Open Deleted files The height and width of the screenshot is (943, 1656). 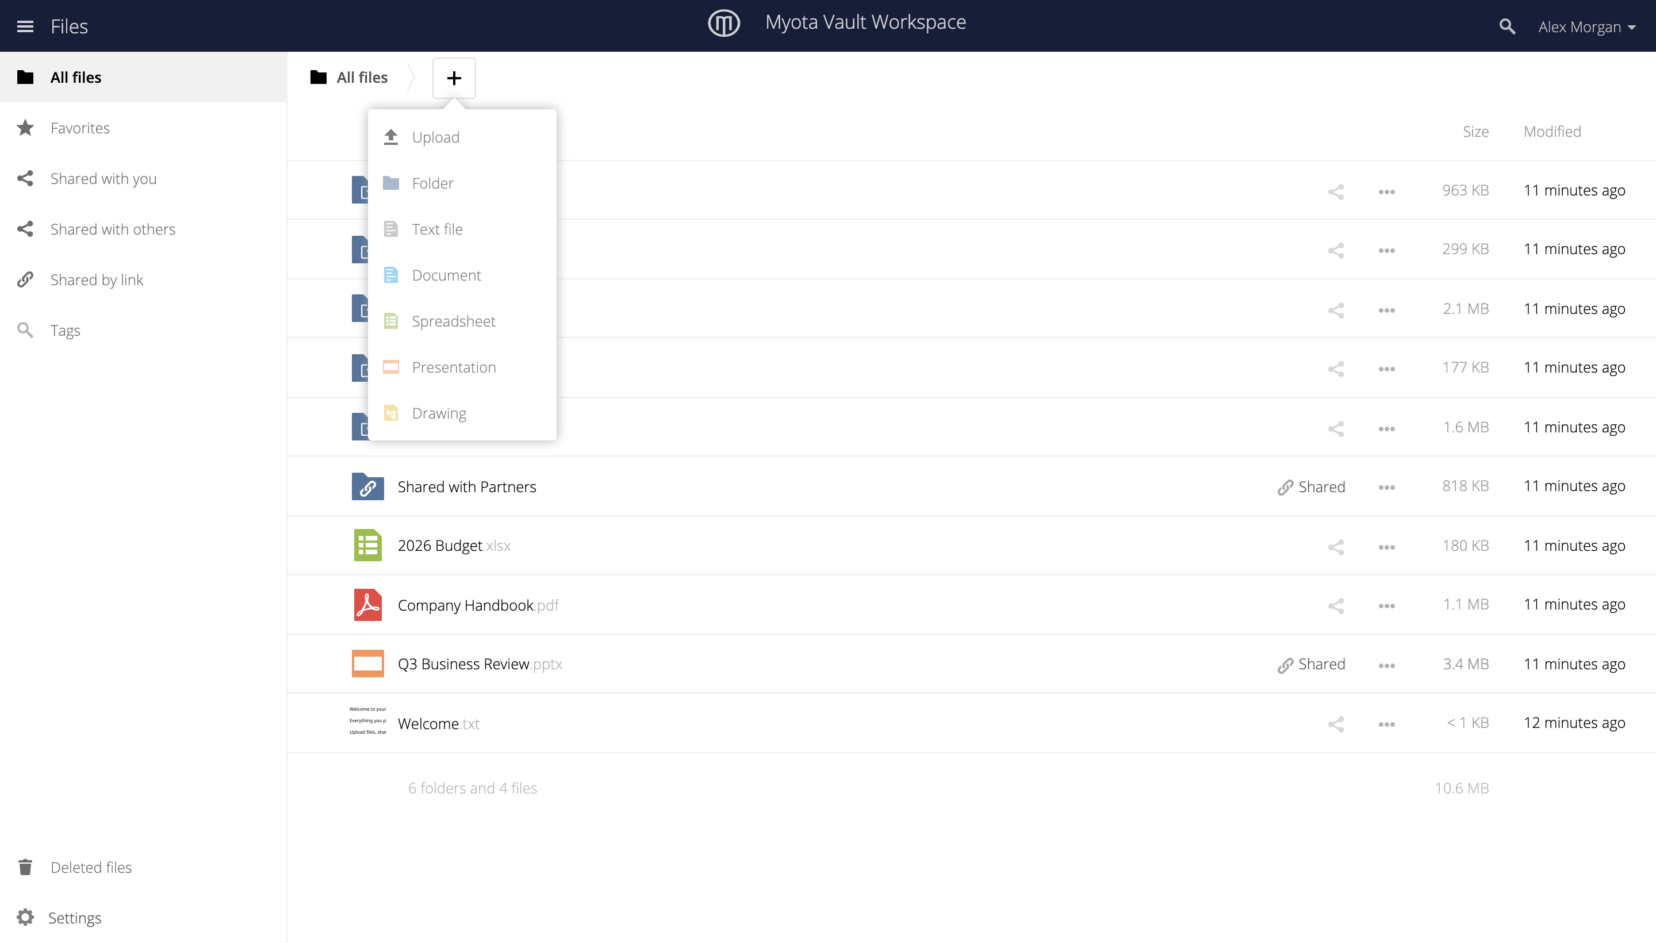tap(143, 867)
